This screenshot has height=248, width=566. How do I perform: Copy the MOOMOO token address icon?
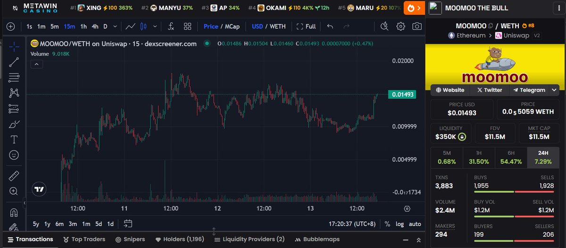(x=491, y=26)
